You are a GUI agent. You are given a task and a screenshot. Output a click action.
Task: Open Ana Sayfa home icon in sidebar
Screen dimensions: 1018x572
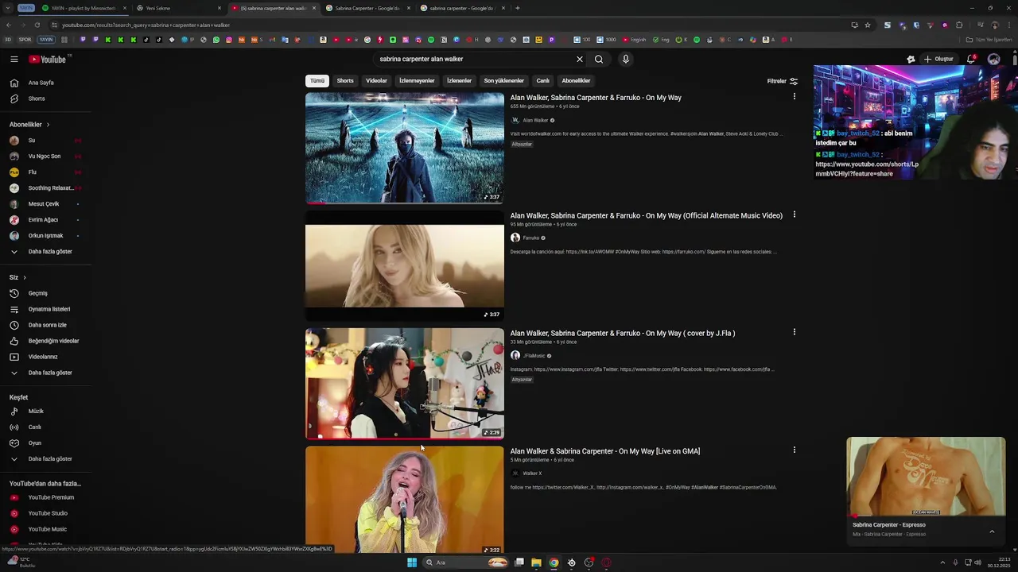14,83
